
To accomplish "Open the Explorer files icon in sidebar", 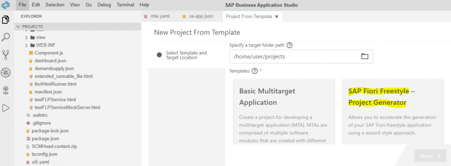I will [x=5, y=20].
